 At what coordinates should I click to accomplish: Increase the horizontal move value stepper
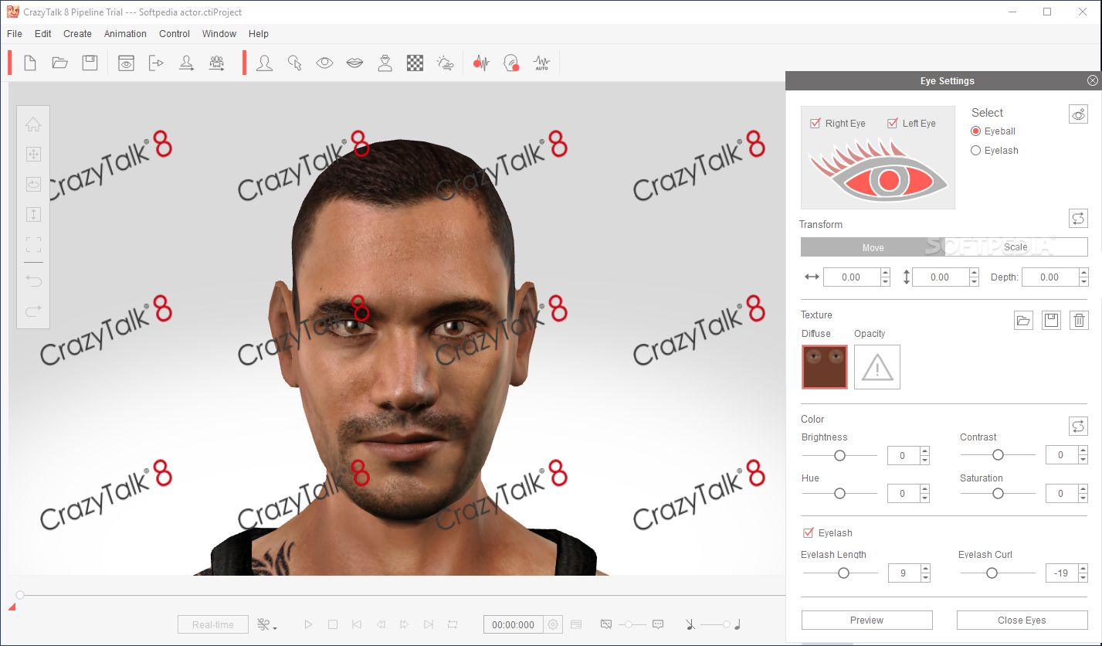[885, 273]
